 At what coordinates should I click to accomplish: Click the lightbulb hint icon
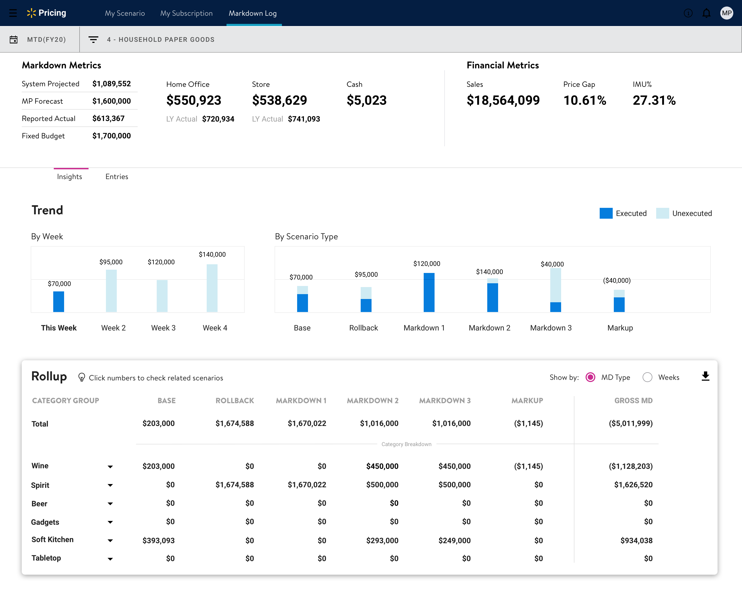tap(82, 377)
